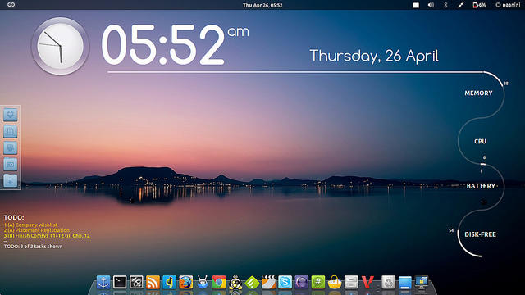Select the Finish Comsys todo item
525x295 pixels.
tap(47, 235)
